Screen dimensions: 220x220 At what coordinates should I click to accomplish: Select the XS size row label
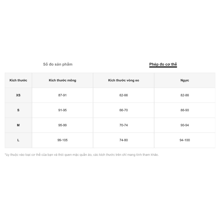18,95
